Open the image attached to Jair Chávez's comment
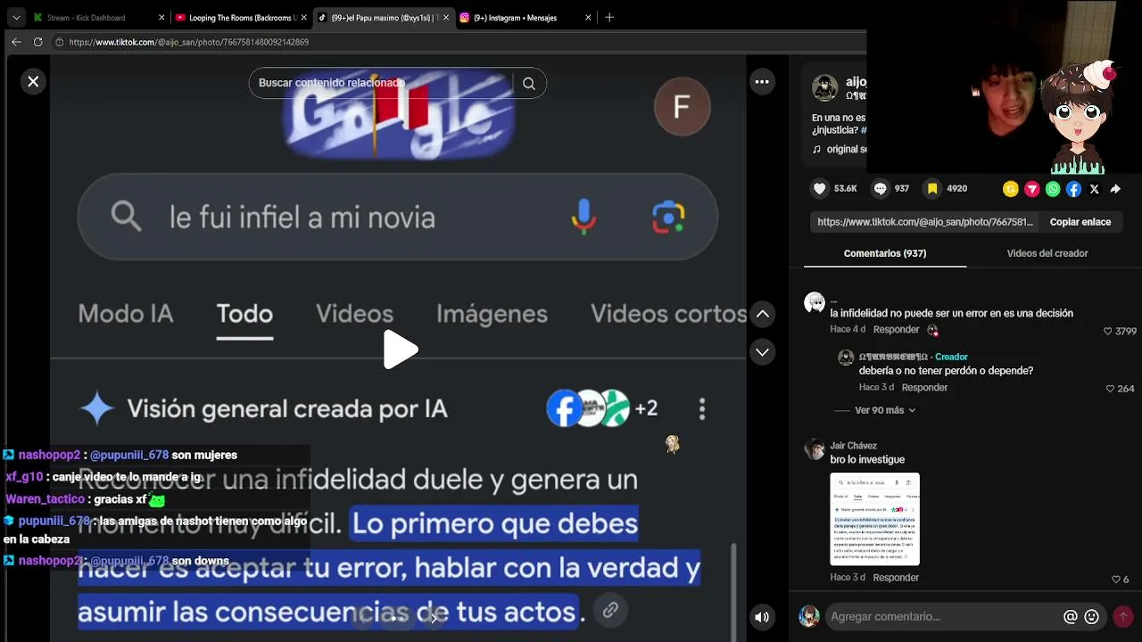The height and width of the screenshot is (642, 1142). click(x=874, y=519)
